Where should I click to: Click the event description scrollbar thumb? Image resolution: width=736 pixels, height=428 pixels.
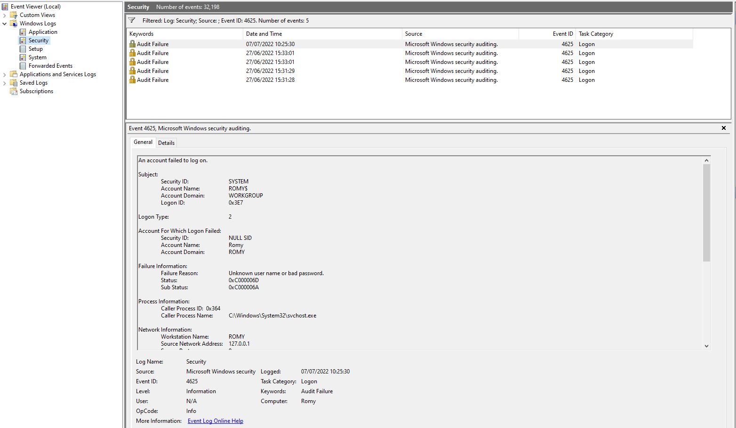[706, 213]
